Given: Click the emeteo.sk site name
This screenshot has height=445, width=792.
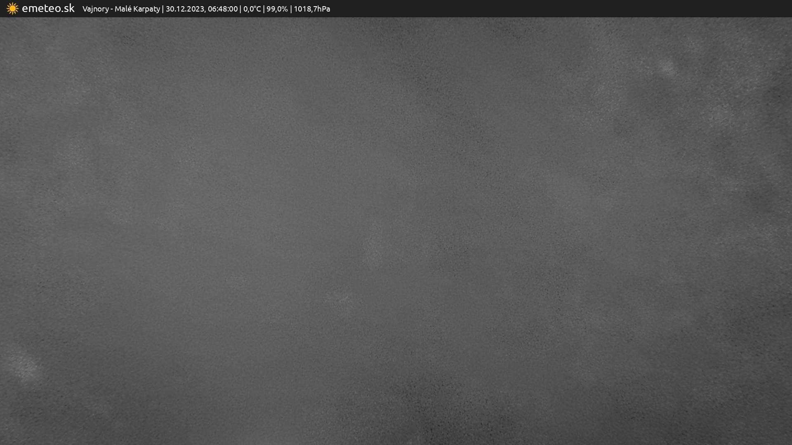Looking at the screenshot, I should coord(48,8).
